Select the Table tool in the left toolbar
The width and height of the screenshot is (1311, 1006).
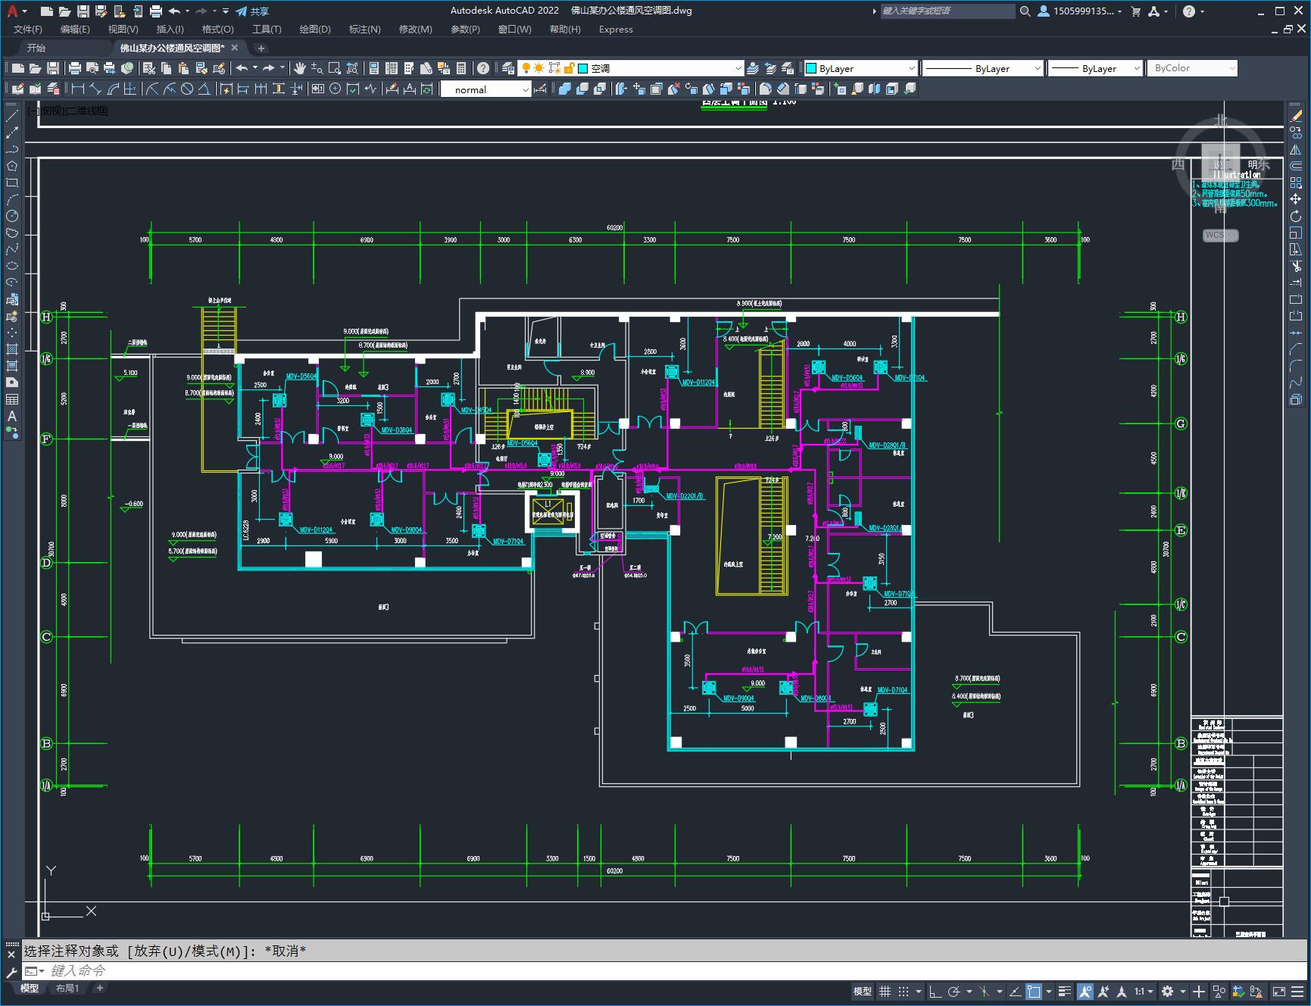12,399
